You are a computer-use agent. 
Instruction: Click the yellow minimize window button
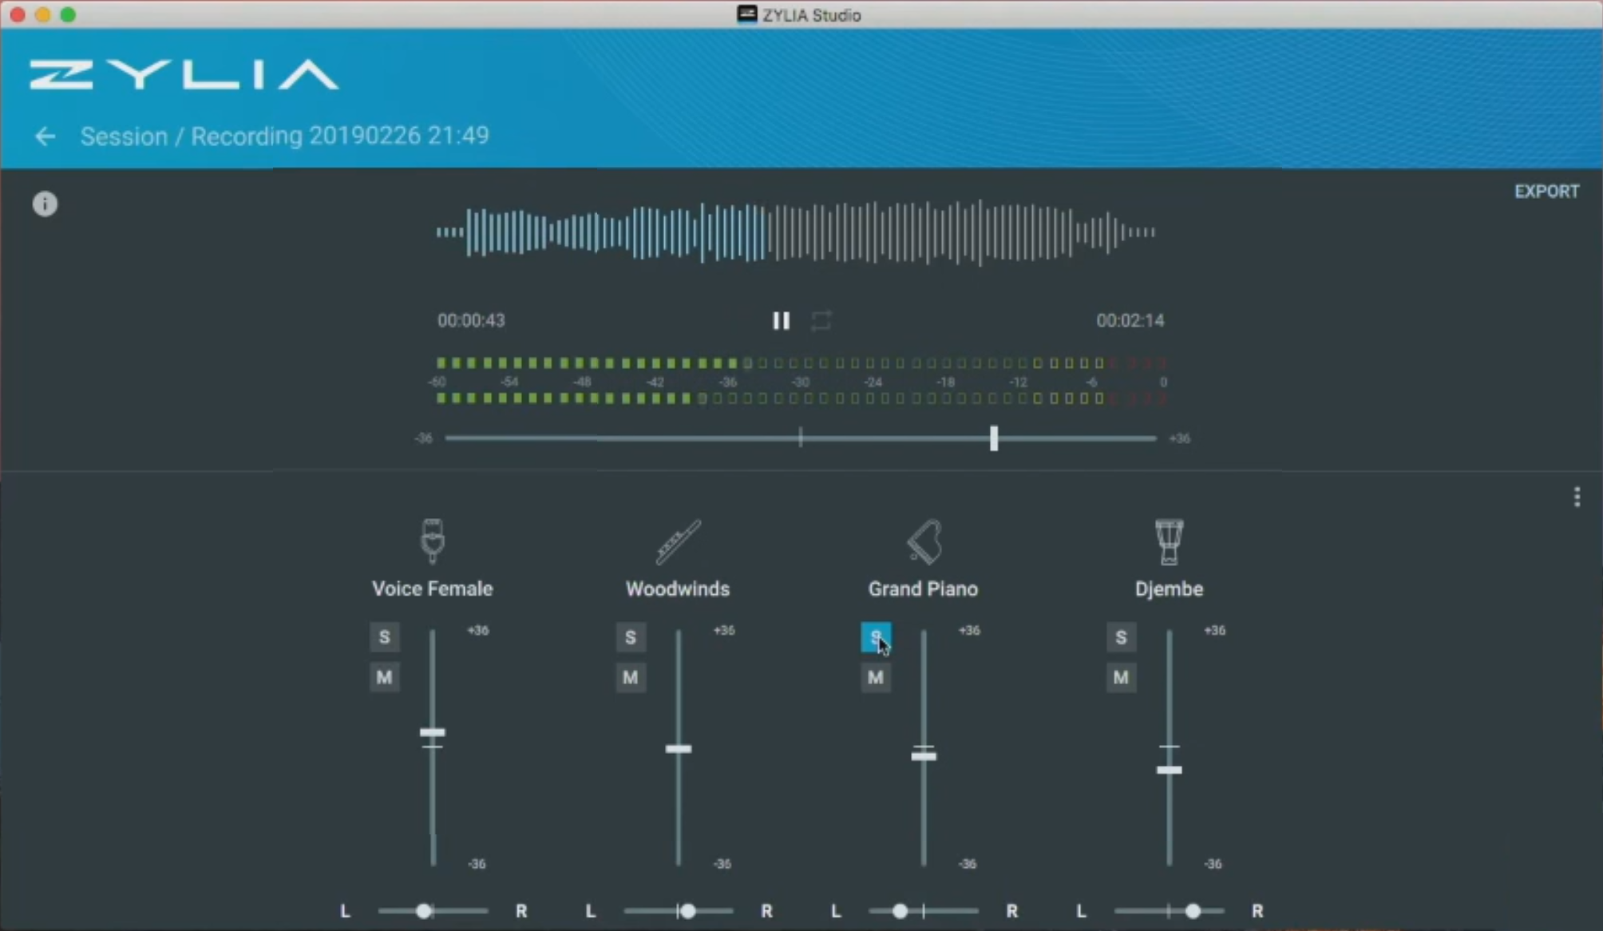click(x=43, y=14)
